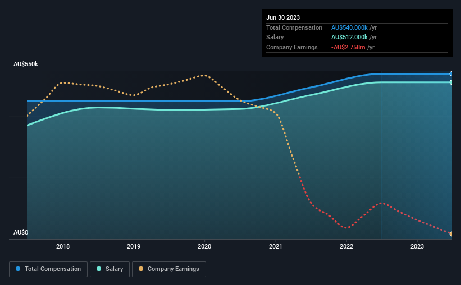This screenshot has width=461, height=285.
Task: Toggle the Company Earnings legend button
Action: [x=169, y=269]
